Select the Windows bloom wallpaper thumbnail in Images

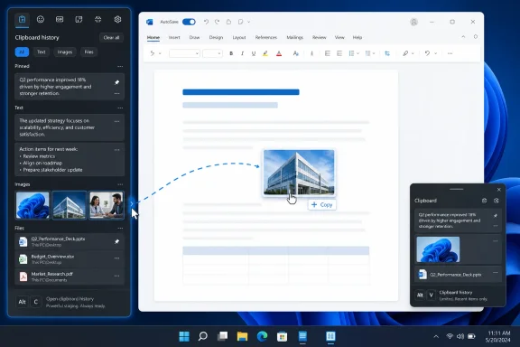pyautogui.click(x=32, y=205)
